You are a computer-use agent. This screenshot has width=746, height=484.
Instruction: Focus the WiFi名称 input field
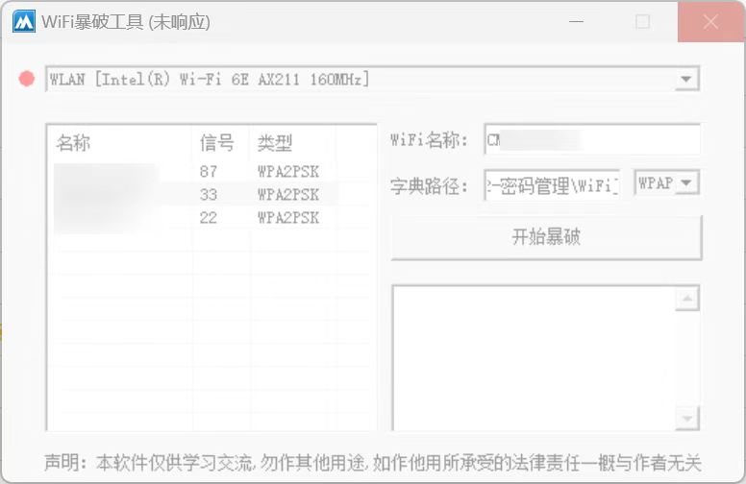592,139
